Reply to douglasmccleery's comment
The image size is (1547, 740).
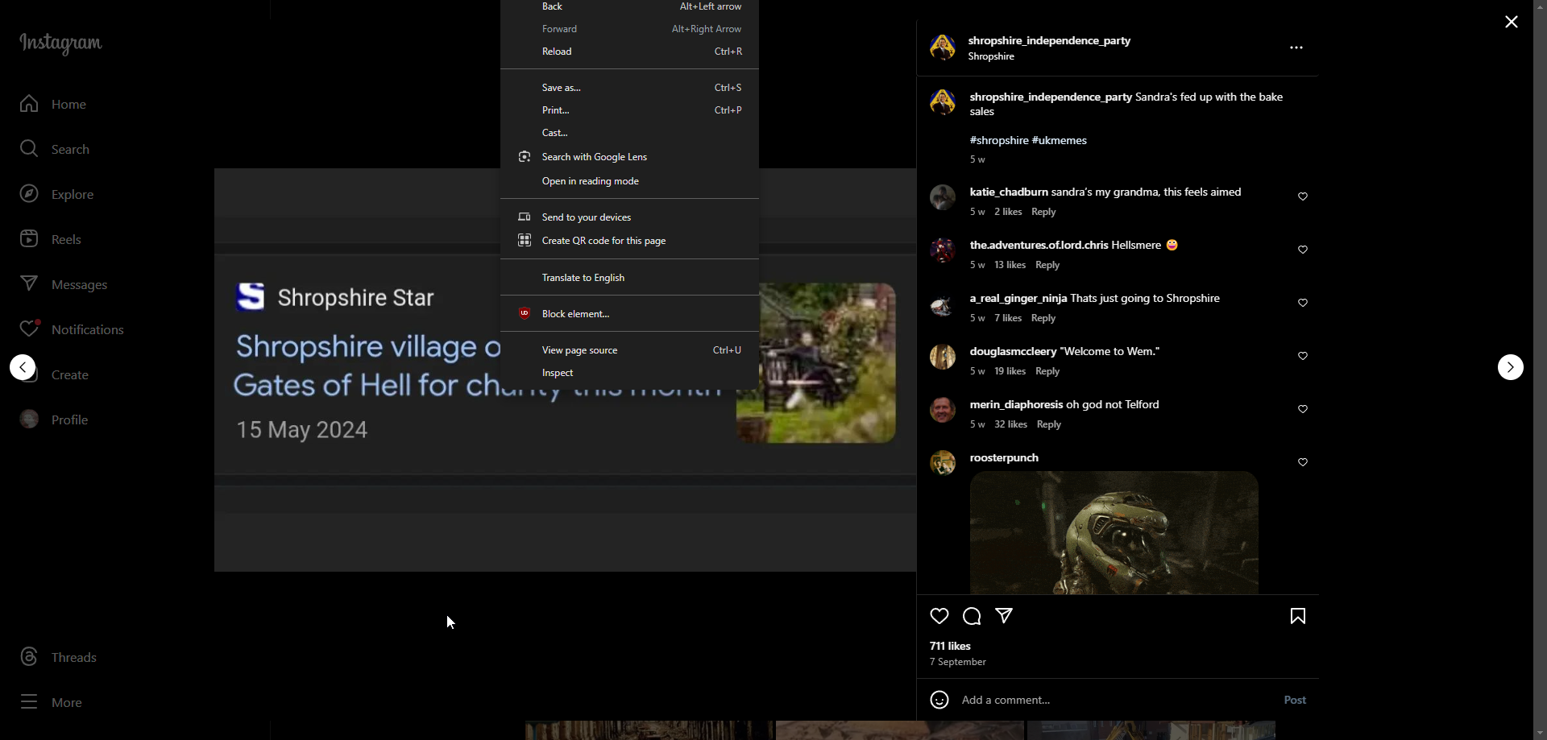[x=1047, y=371]
